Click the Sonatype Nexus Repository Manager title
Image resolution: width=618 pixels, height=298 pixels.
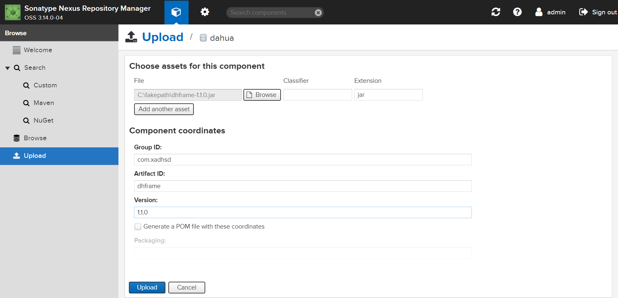pos(87,8)
